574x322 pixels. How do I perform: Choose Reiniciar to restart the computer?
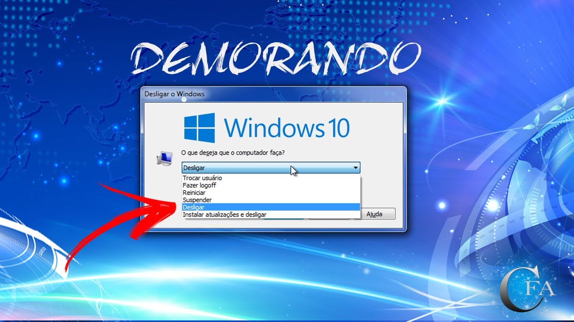[193, 192]
